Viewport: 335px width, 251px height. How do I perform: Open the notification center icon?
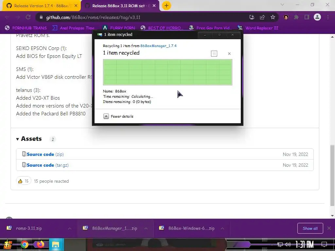tap(324, 244)
